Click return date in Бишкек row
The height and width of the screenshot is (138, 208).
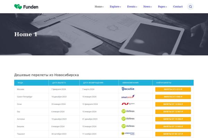pos(89,127)
